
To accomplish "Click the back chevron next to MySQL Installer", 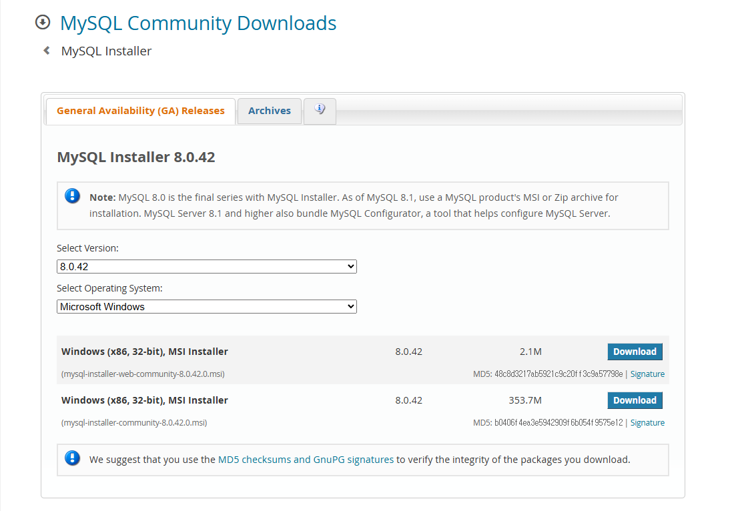I will (47, 50).
